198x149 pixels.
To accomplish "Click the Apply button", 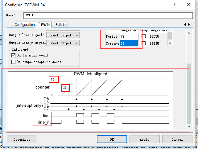I will tap(145, 139).
